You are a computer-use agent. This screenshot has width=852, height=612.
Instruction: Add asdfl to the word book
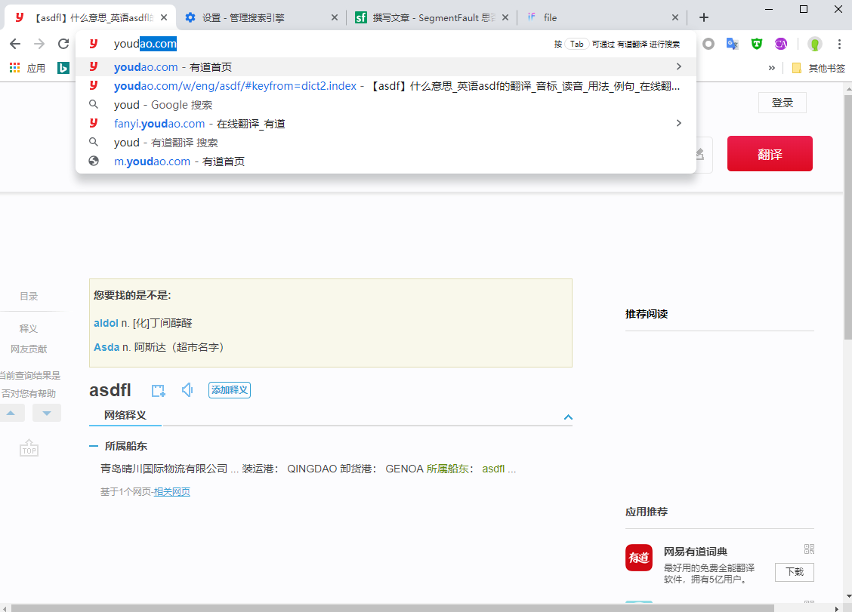(158, 390)
